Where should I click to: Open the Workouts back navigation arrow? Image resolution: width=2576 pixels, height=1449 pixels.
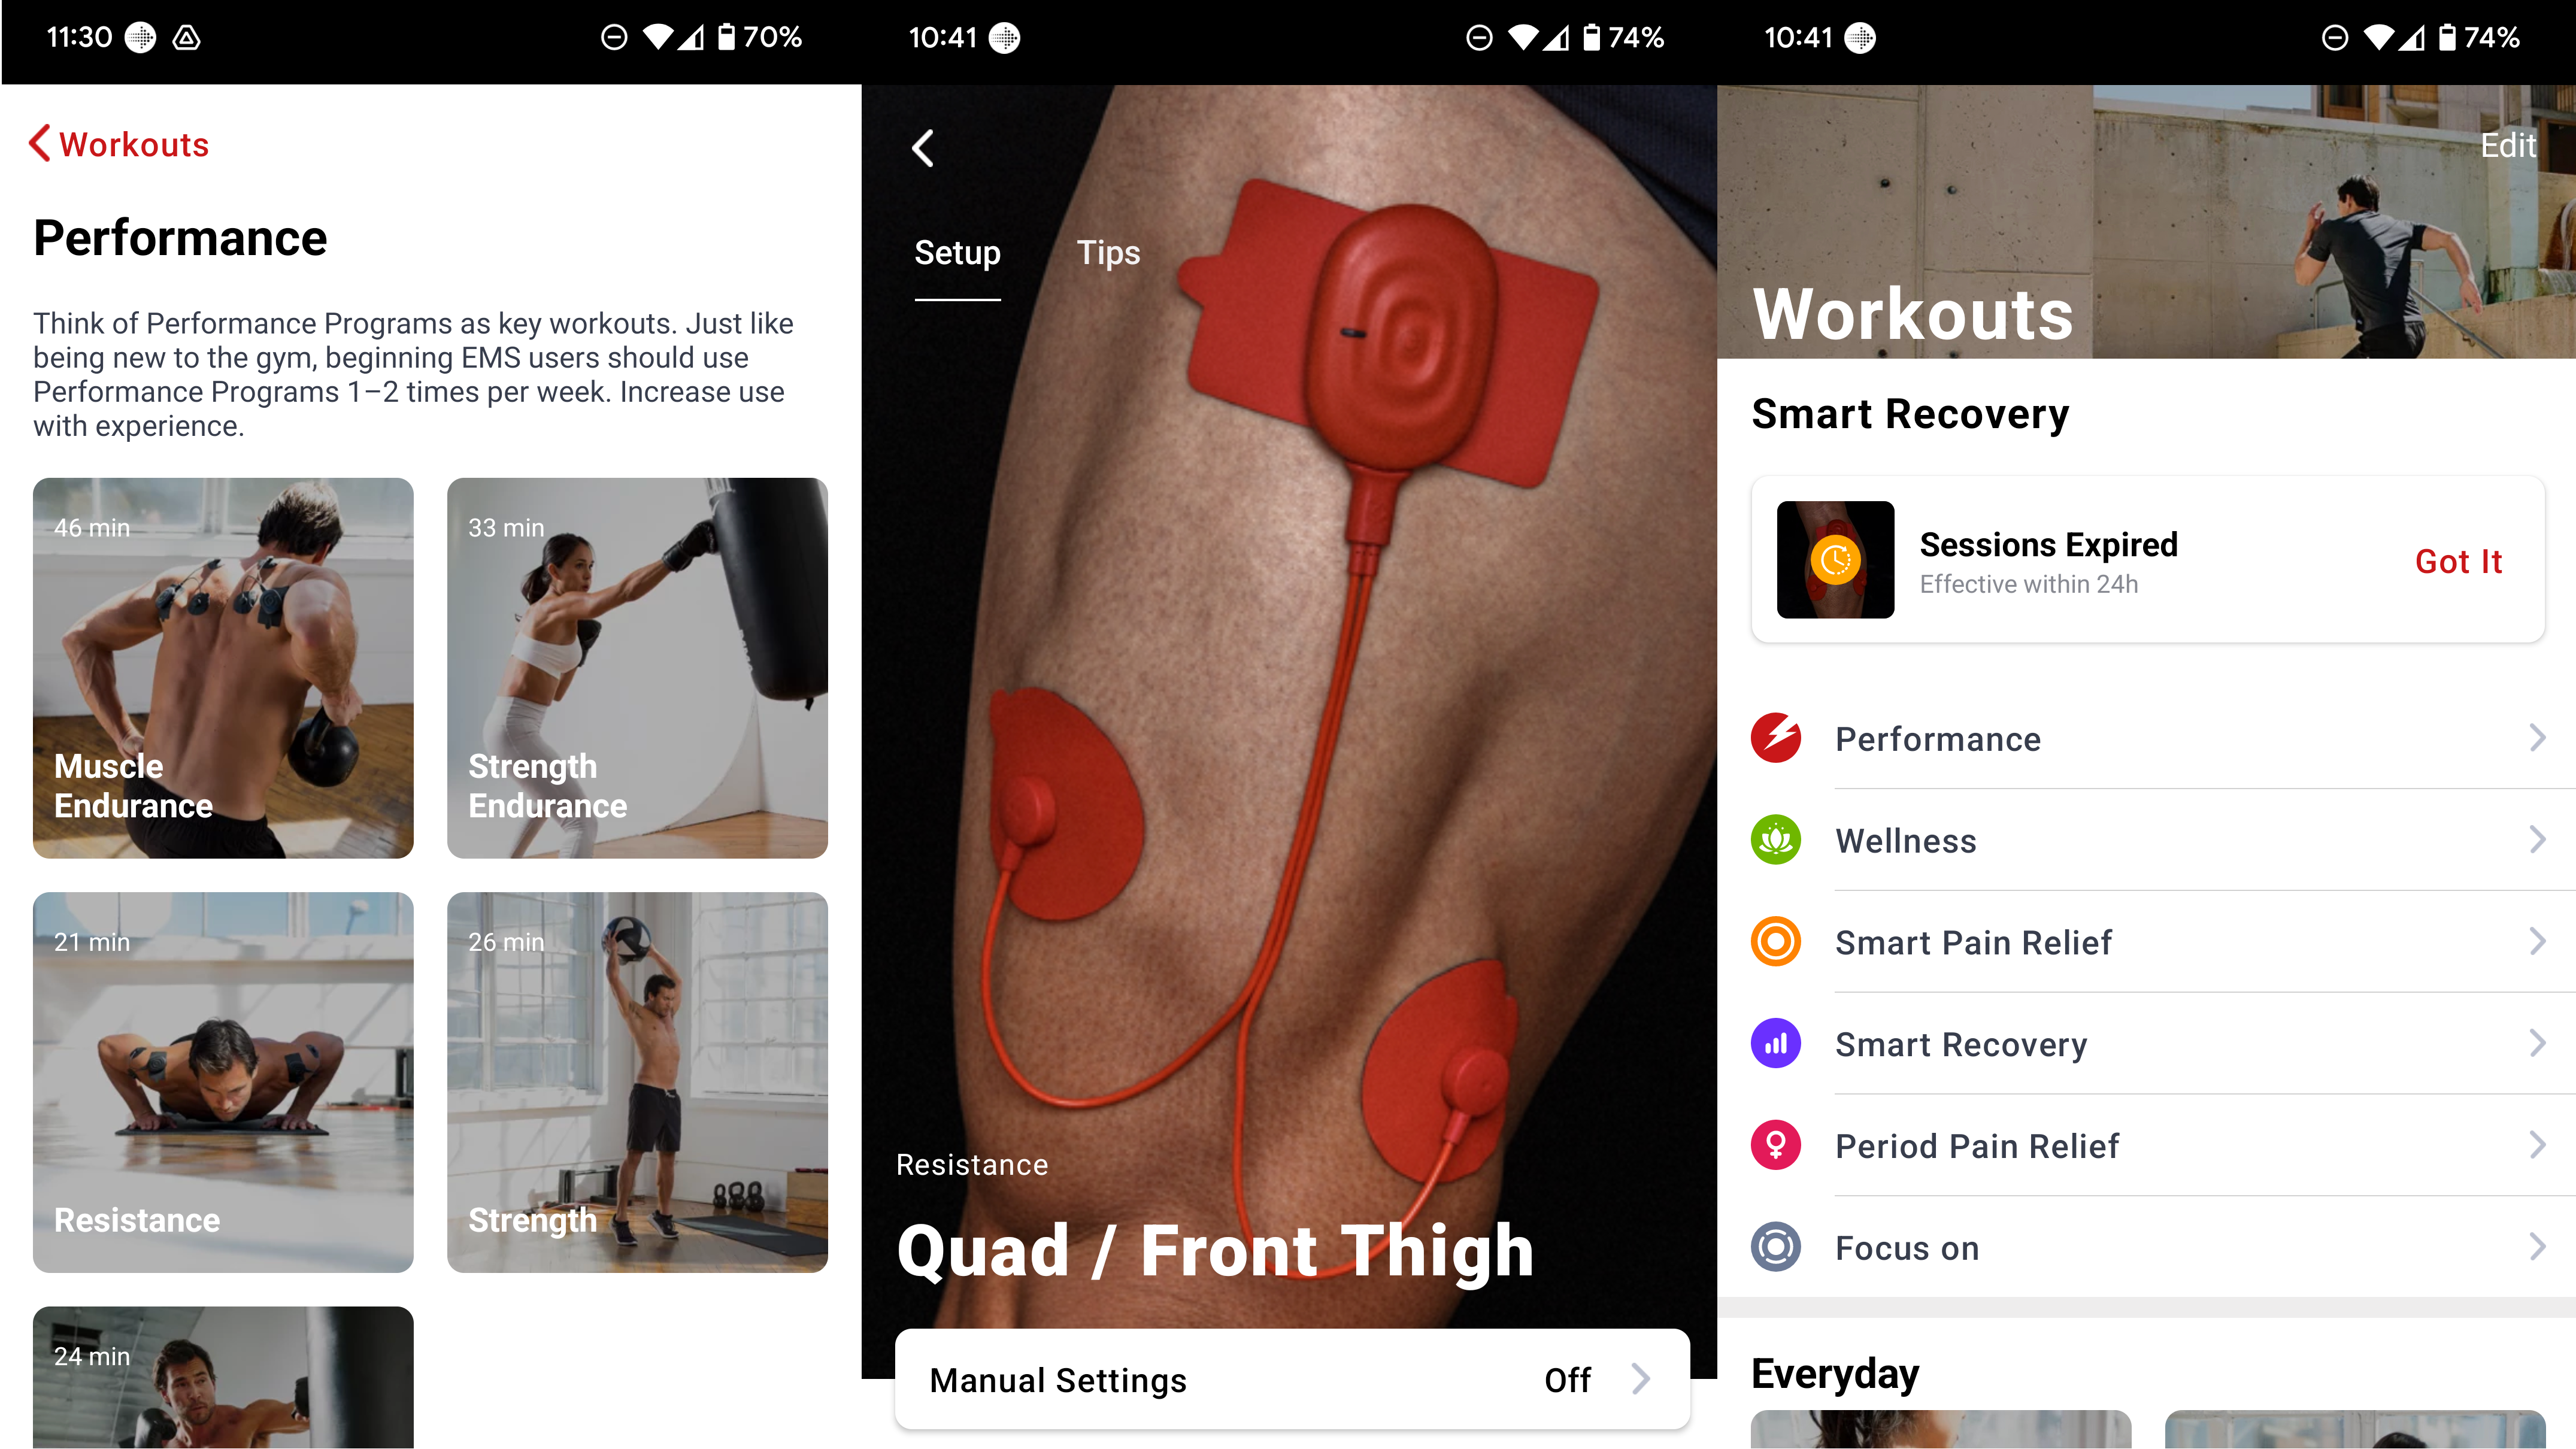pyautogui.click(x=39, y=143)
